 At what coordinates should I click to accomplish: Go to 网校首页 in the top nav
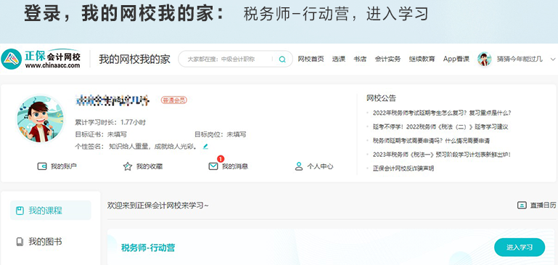(311, 59)
